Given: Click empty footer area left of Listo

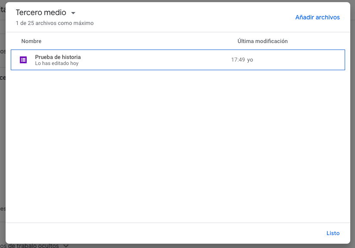Looking at the screenshot, I should point(172,233).
